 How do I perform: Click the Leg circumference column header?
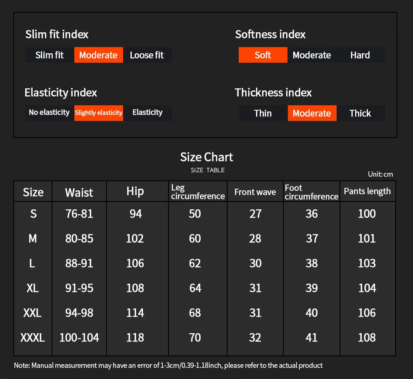[198, 192]
